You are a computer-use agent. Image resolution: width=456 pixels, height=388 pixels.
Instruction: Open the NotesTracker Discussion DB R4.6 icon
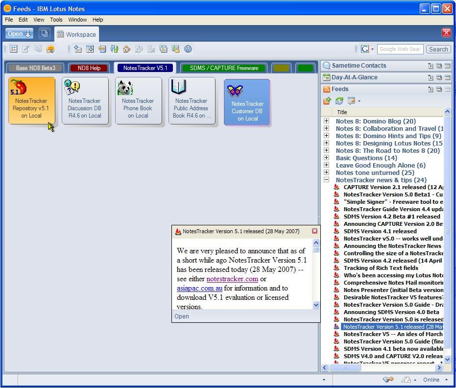(85, 100)
